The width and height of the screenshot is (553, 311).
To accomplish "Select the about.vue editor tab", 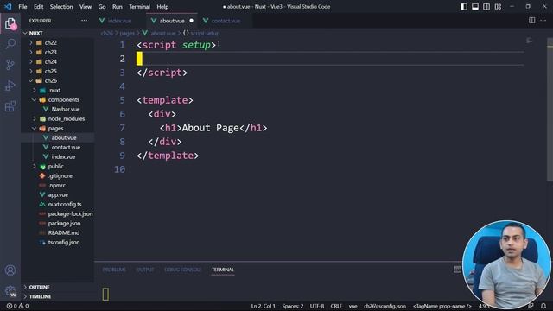I will (171, 21).
